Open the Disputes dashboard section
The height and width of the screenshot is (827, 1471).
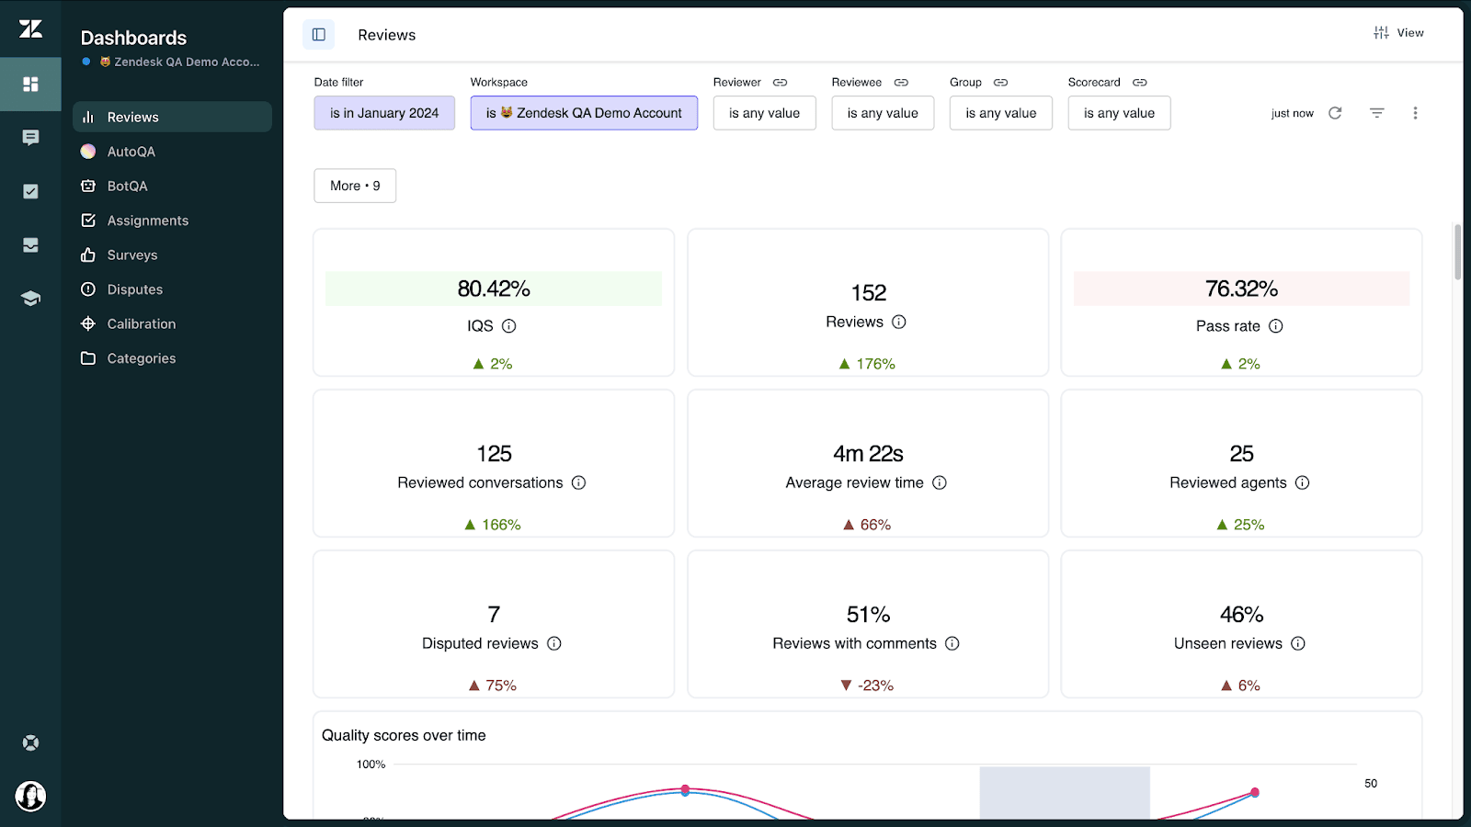(134, 289)
